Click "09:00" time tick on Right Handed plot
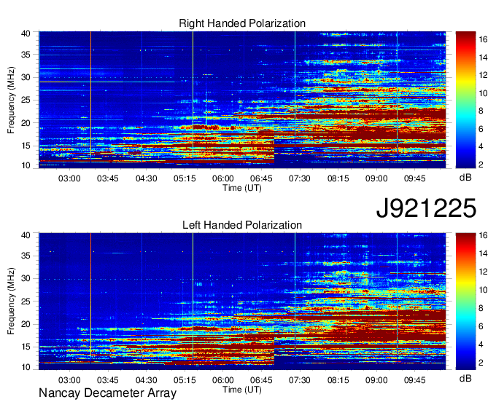Image resolution: width=496 pixels, height=402 pixels. coord(376,178)
